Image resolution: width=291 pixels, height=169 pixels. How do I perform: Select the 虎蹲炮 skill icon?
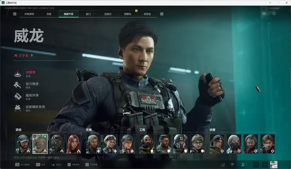click(18, 74)
